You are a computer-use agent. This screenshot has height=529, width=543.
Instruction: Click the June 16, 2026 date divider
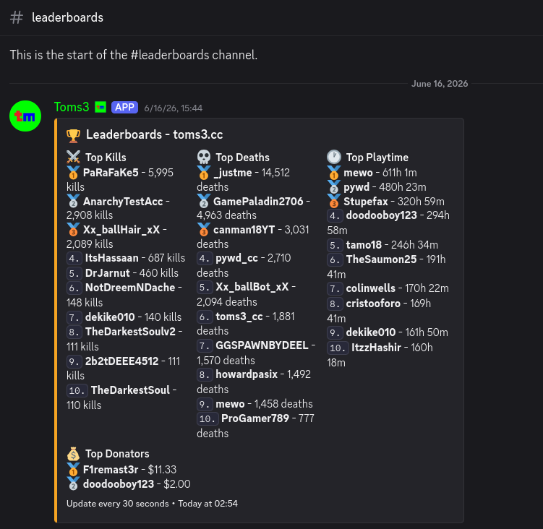440,83
